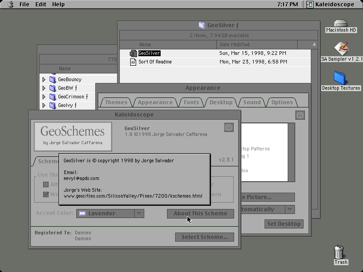Click the Desktop Patterns list entry
Image resolution: width=363 pixels, height=272 pixels.
pyautogui.click(x=255, y=149)
